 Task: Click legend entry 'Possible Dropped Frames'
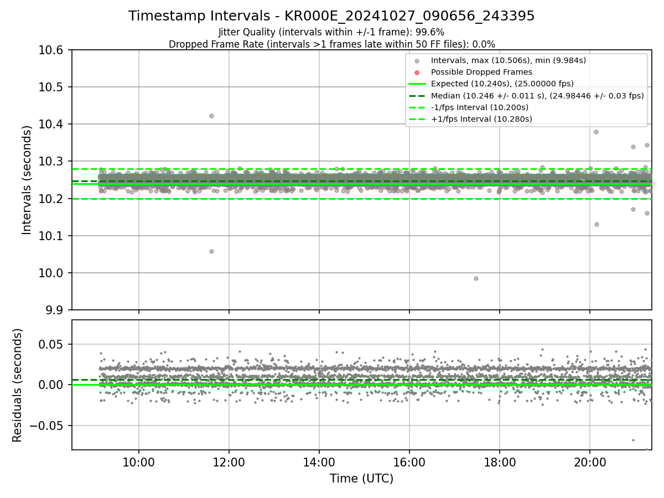481,72
